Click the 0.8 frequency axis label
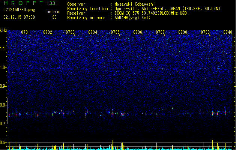The image size is (236, 150). tap(3, 105)
